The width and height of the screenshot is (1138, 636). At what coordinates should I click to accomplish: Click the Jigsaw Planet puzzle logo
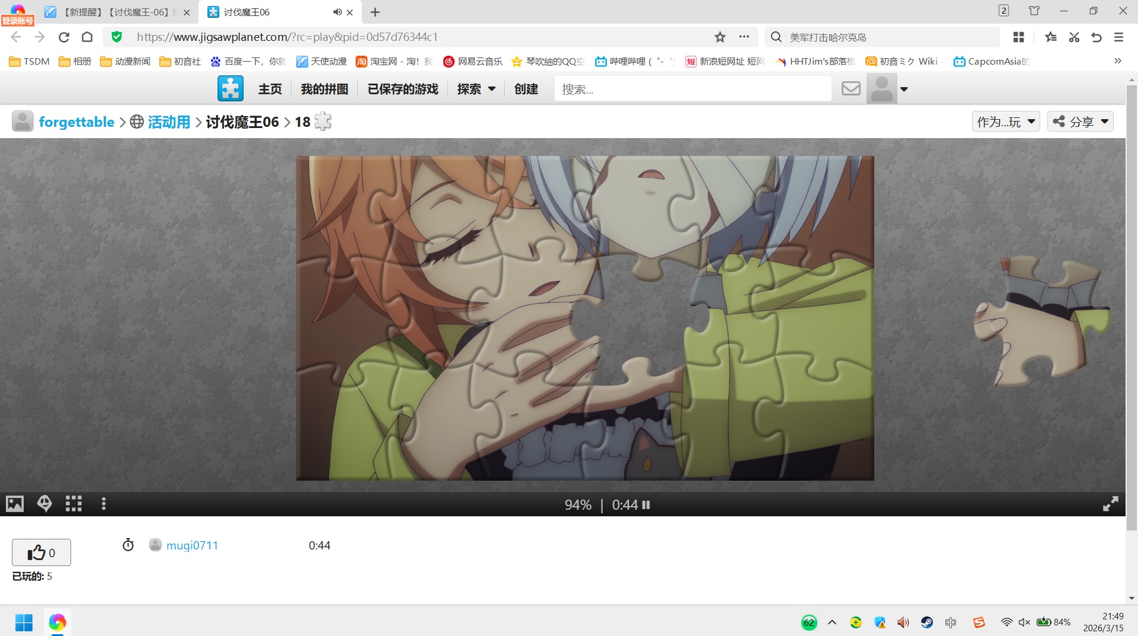[x=230, y=89]
